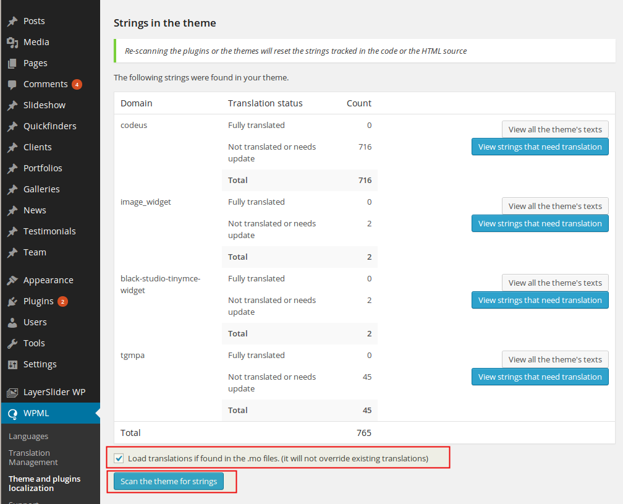Click the Translation status column header

265,103
